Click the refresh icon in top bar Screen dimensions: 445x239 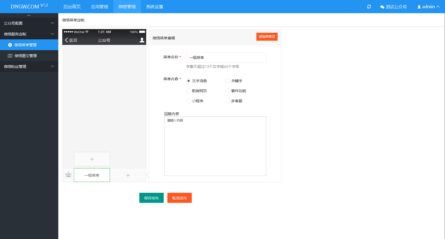(x=369, y=7)
